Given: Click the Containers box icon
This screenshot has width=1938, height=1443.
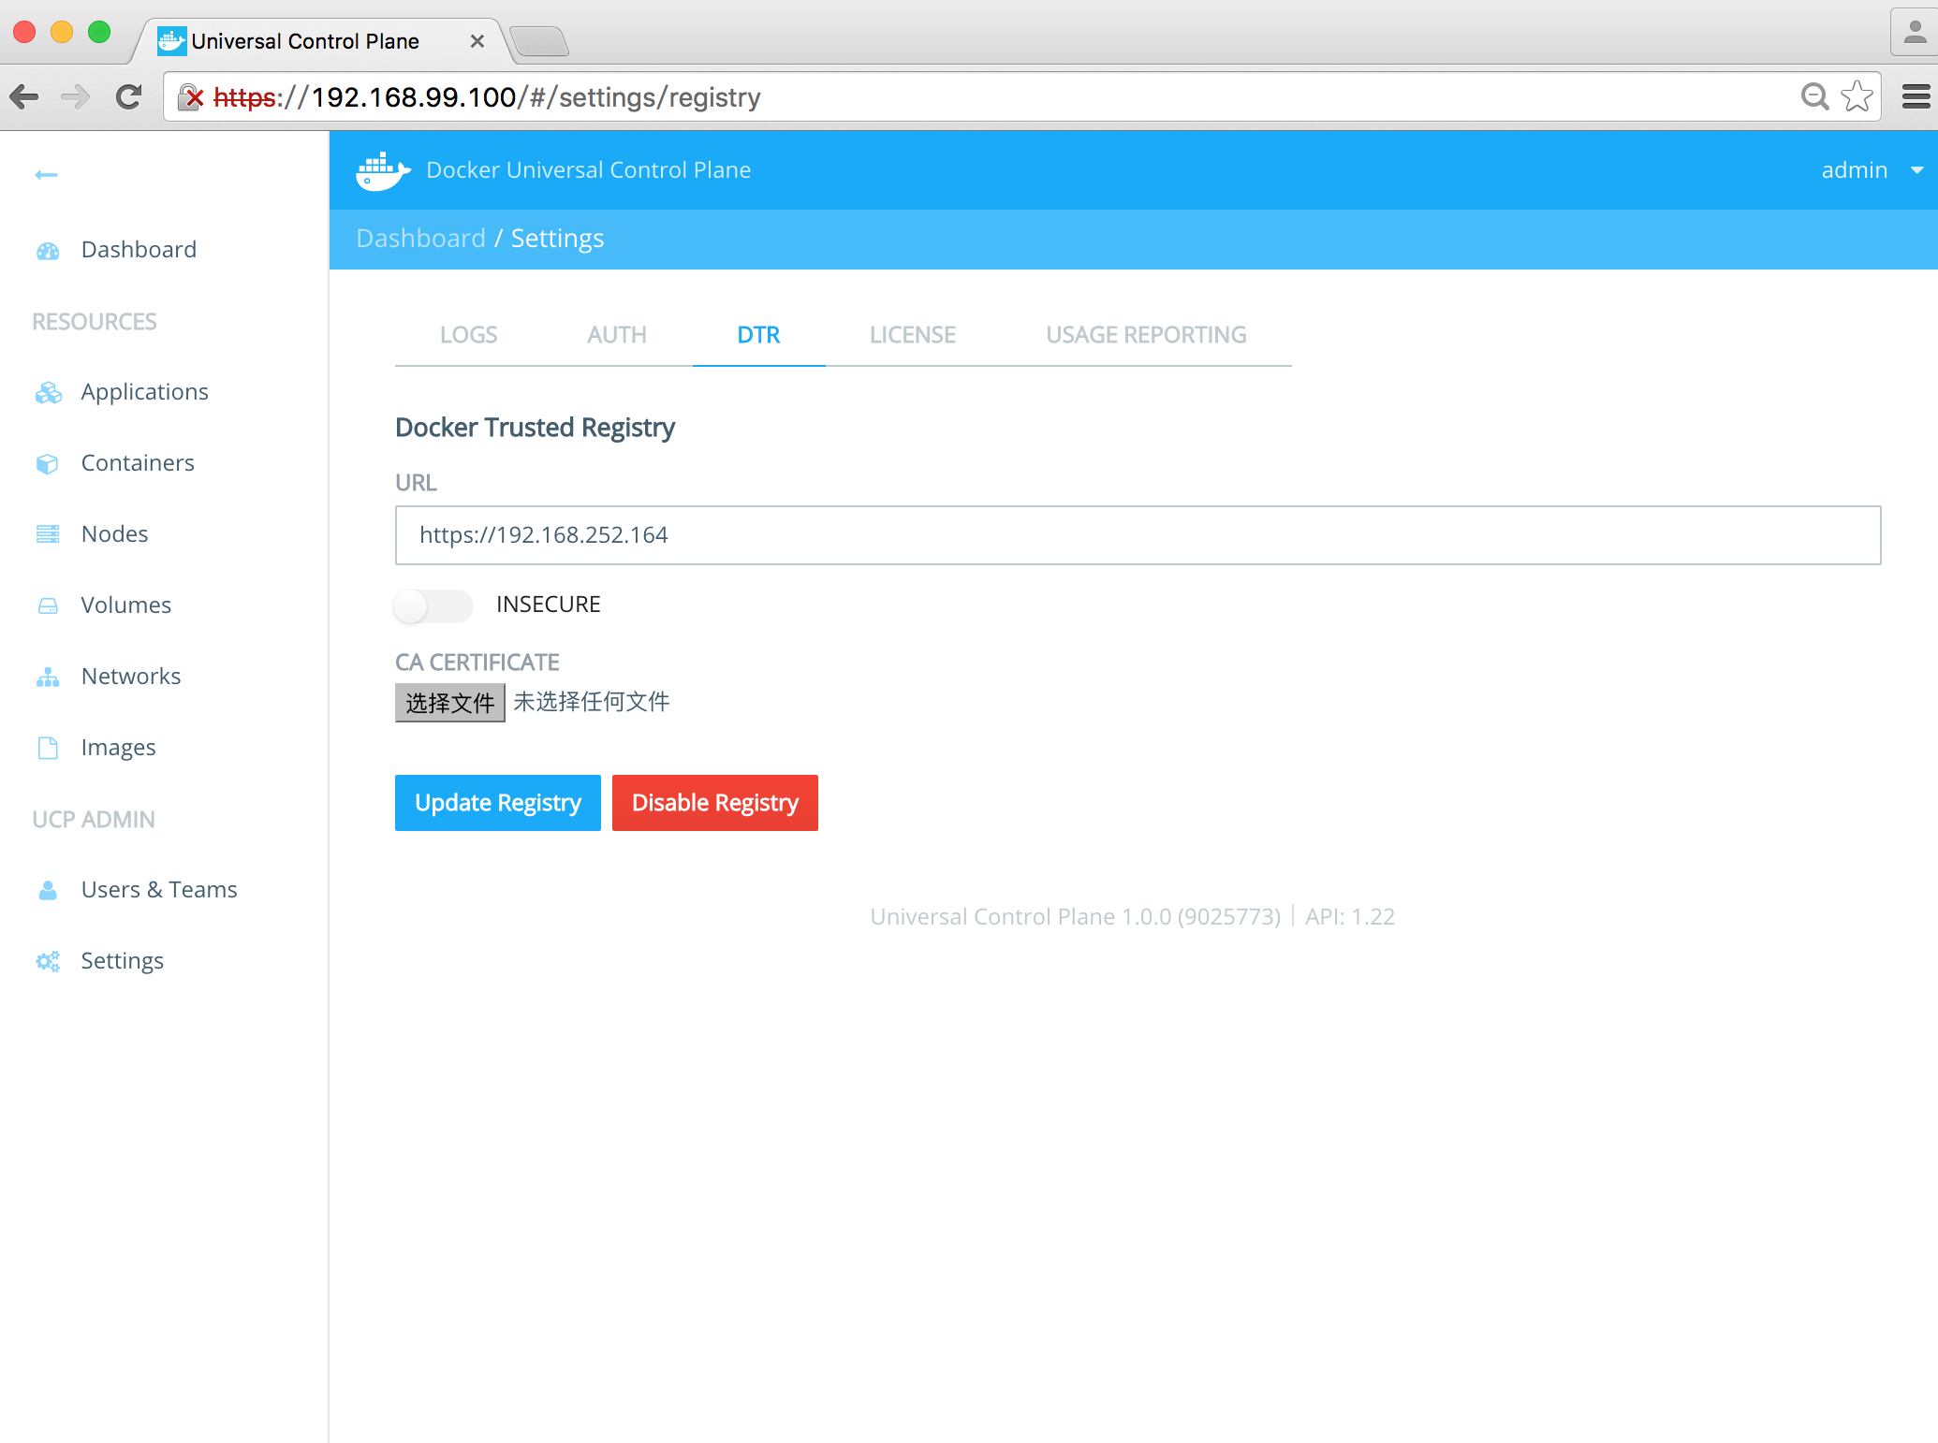Looking at the screenshot, I should point(48,464).
